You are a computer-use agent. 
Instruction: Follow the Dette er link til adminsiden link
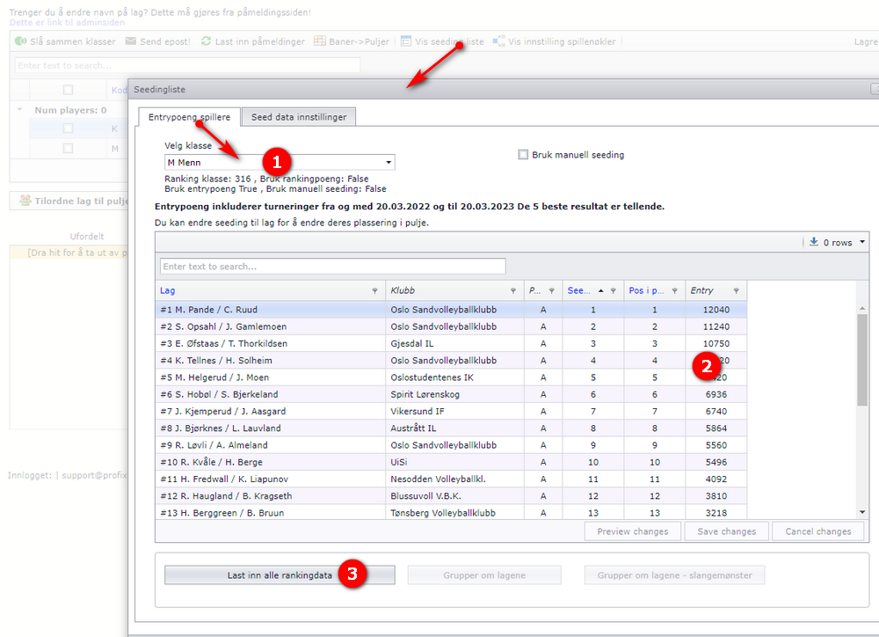point(67,23)
